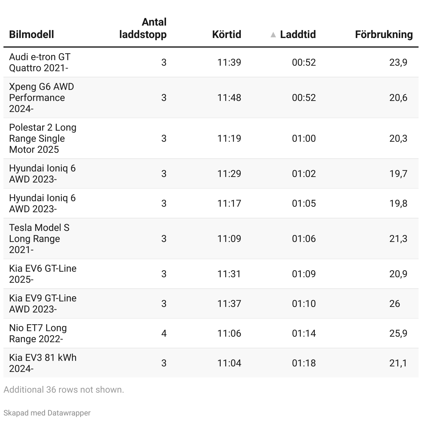
Task: Click the Tesla Model S Long Range cell
Action: [x=39, y=238]
